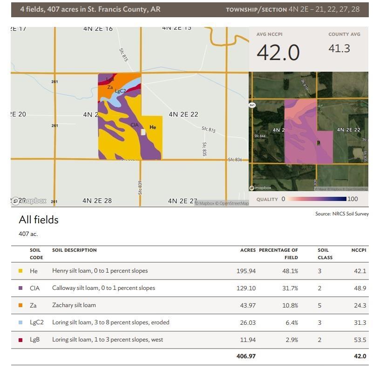Click the red LgB soil color swatch
The height and width of the screenshot is (375, 380).
[x=20, y=340]
